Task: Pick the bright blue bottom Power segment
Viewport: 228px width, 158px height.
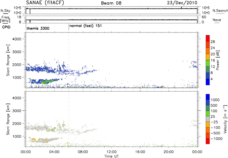Action: 208,82
